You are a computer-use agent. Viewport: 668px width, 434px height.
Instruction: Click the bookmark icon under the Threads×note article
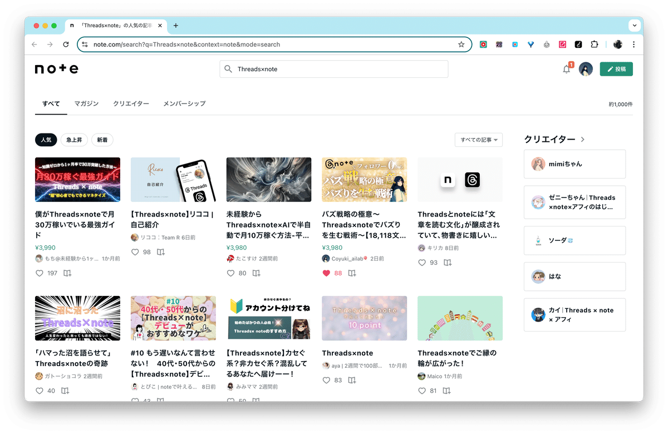[x=352, y=380]
